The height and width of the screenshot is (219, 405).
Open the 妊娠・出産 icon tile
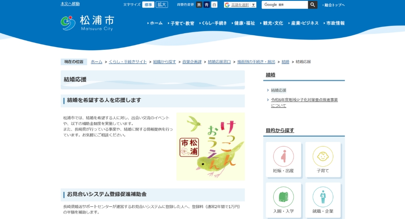tap(283, 159)
